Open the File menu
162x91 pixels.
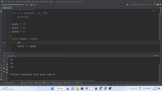pyautogui.click(x=6, y=2)
